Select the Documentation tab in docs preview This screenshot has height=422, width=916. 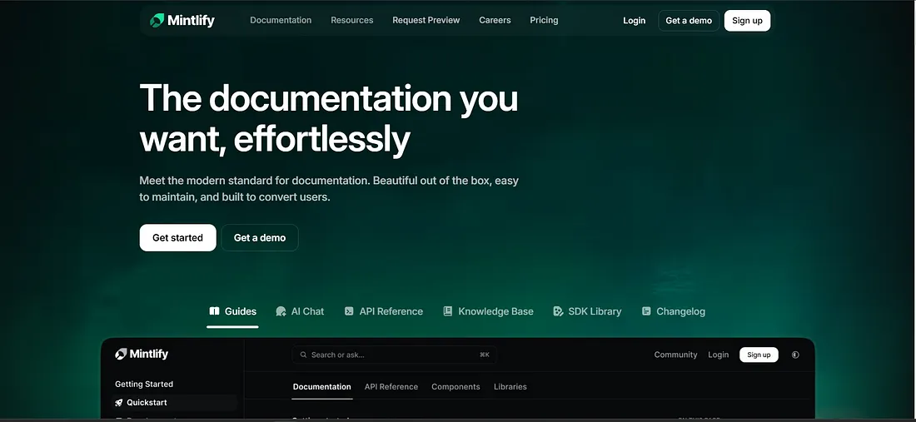pos(322,386)
